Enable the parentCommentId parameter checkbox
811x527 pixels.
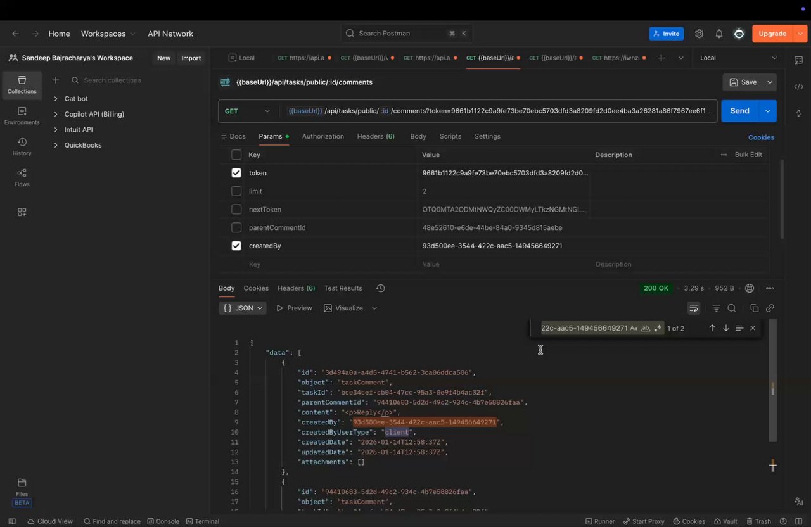236,227
